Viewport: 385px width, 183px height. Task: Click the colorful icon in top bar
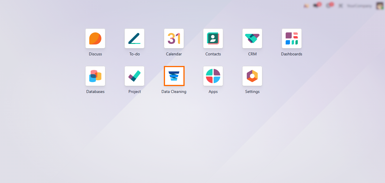click(306, 6)
